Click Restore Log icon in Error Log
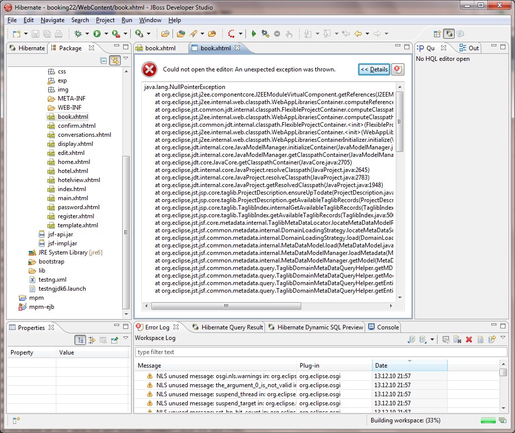The image size is (515, 433). [x=492, y=339]
